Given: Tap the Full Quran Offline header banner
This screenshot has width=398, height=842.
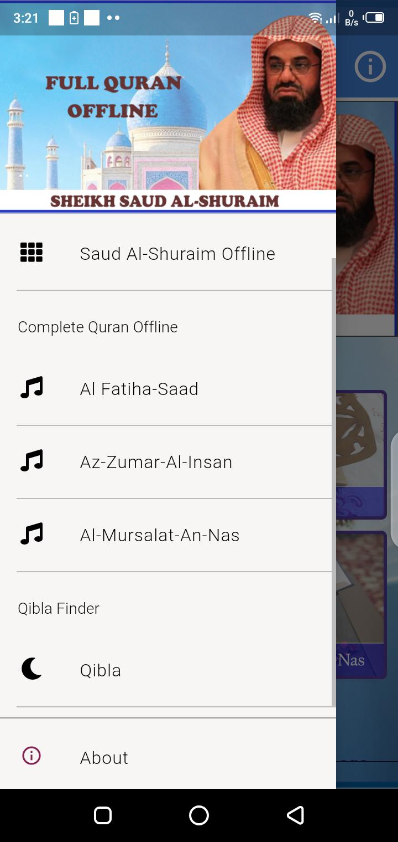Looking at the screenshot, I should click(x=168, y=123).
